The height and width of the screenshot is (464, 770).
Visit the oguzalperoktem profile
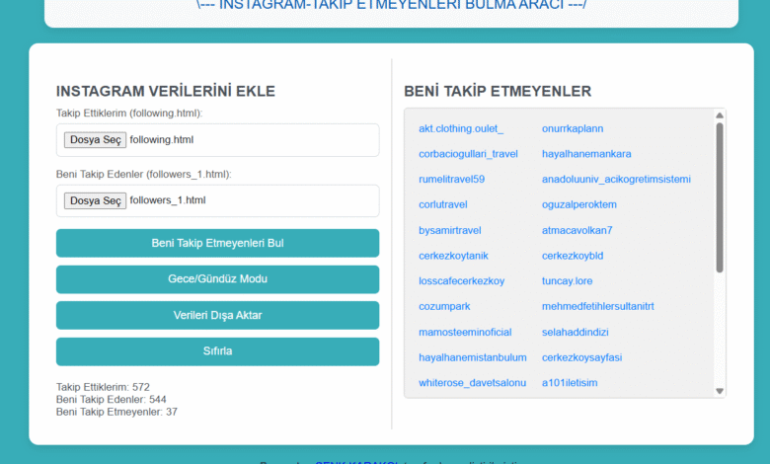[579, 204]
